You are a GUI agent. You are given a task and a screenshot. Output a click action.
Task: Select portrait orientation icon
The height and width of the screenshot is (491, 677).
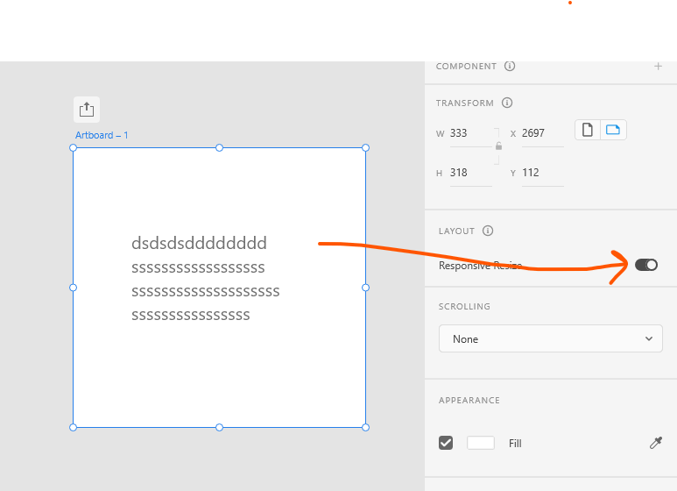pos(587,130)
